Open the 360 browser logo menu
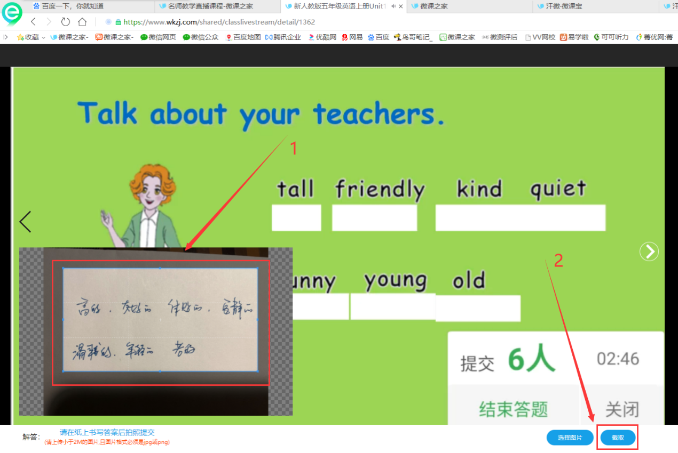Viewport: 678px width, 453px height. click(12, 13)
